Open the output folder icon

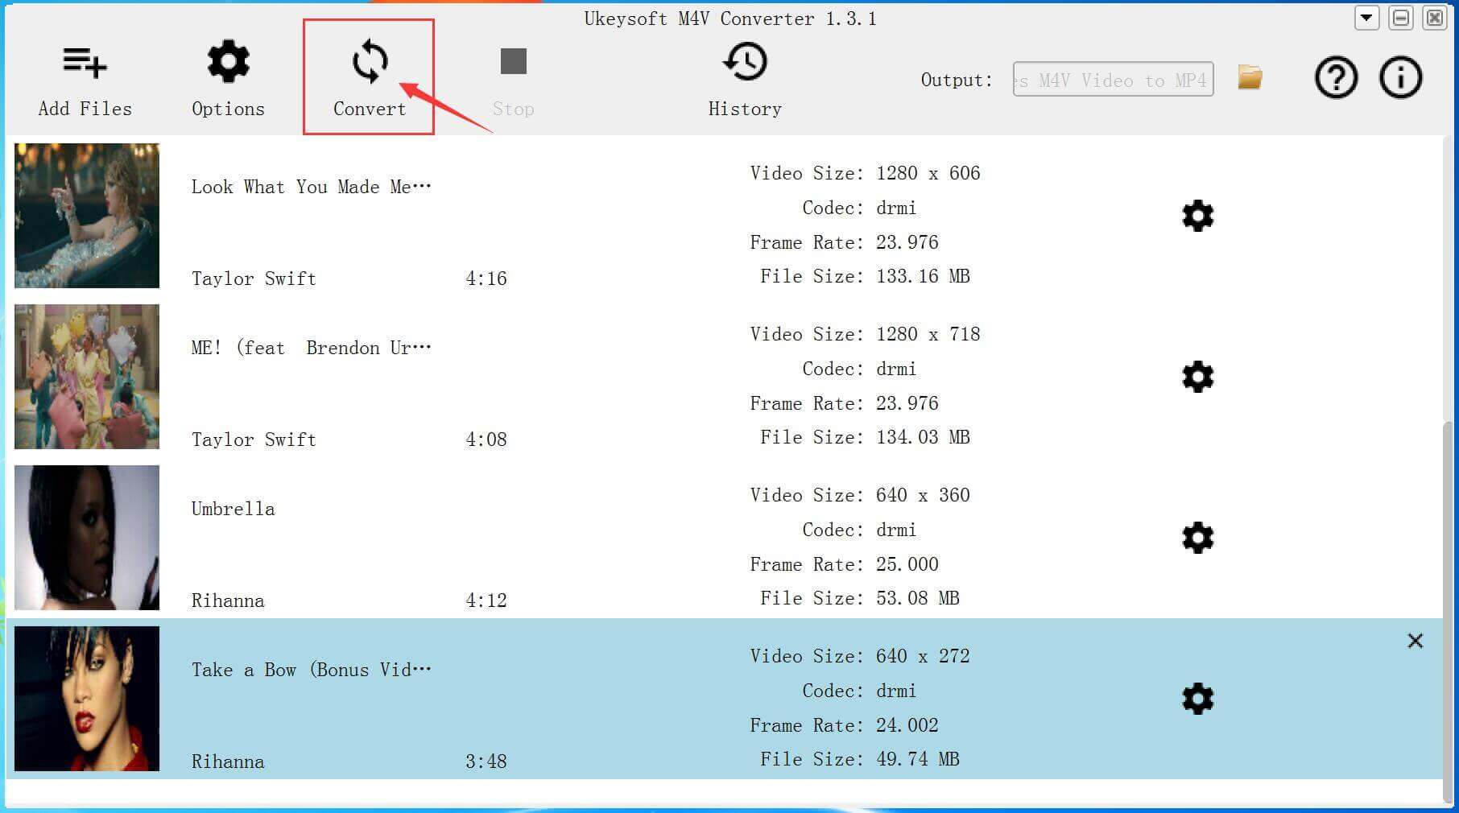(x=1250, y=77)
